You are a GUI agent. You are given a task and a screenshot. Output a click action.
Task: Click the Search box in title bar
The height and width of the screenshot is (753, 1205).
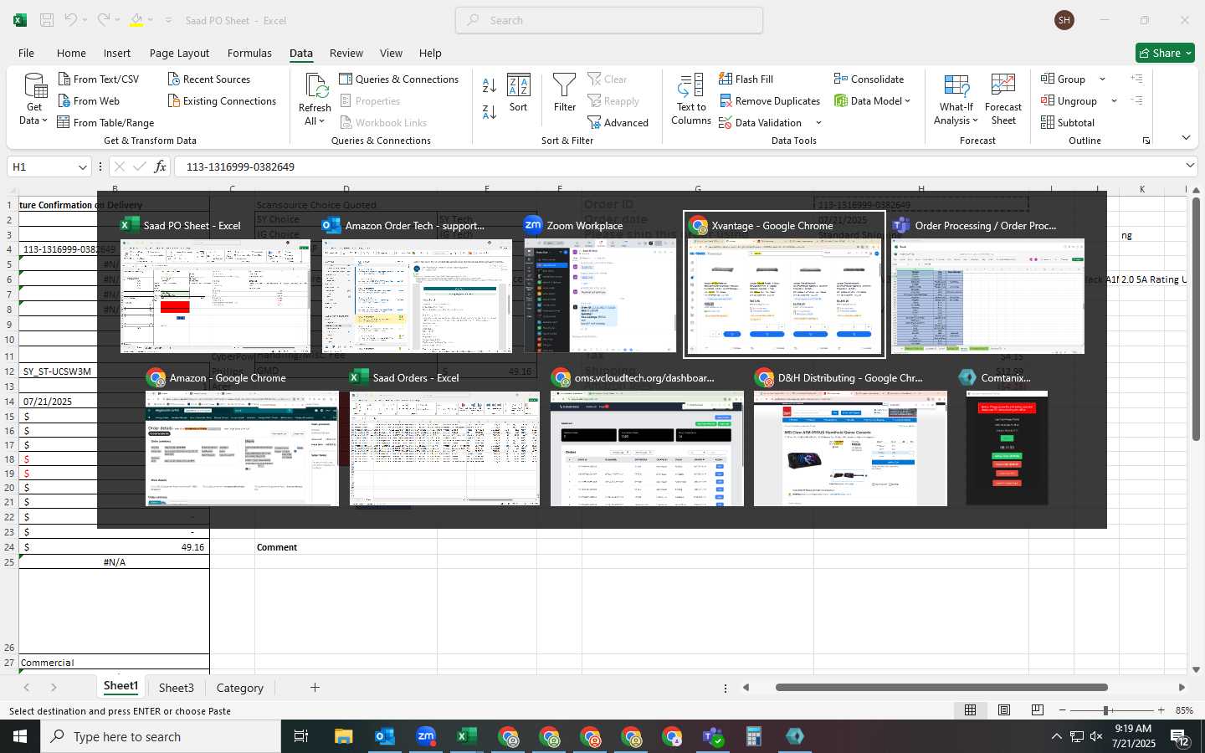click(x=609, y=20)
